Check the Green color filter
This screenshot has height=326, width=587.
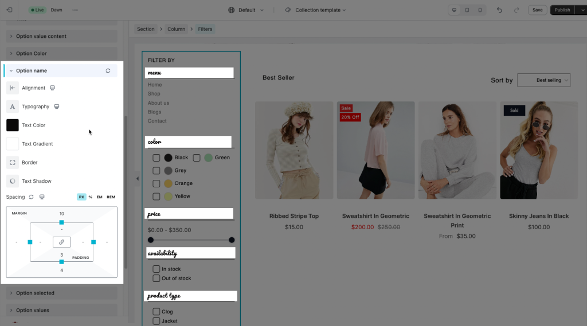pos(197,158)
